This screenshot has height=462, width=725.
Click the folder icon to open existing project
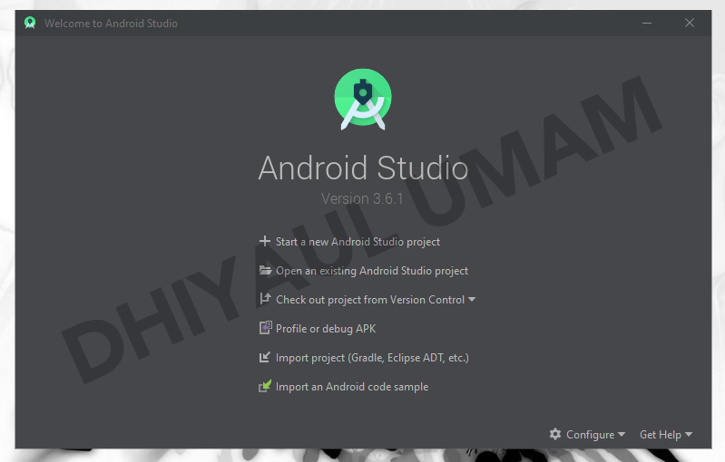tap(265, 271)
